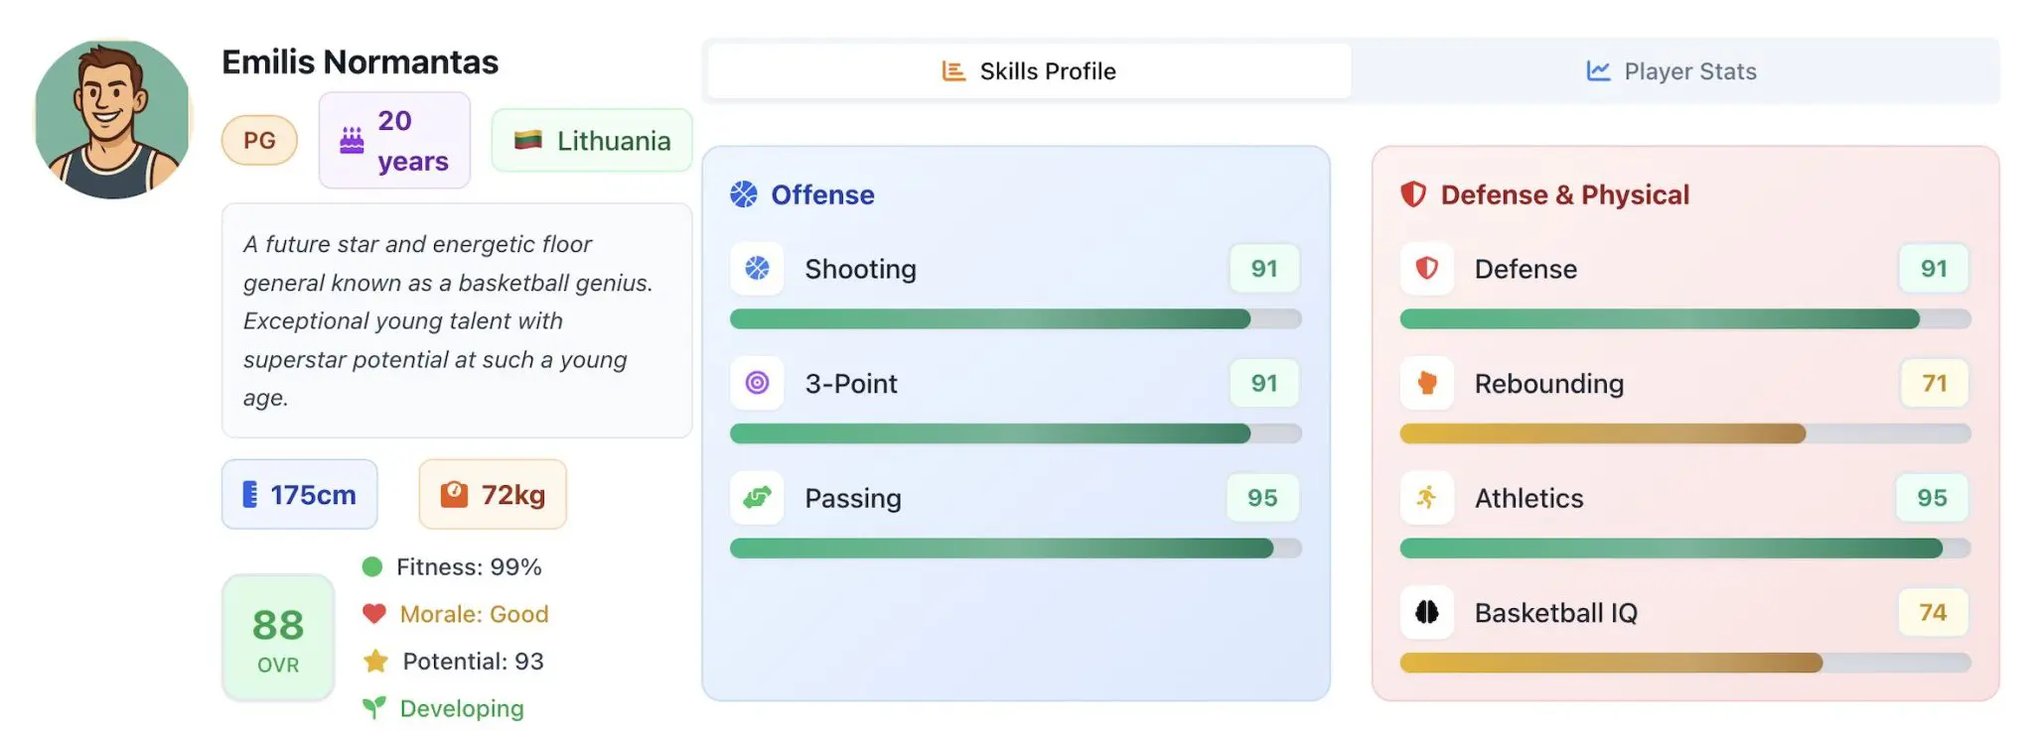
Task: Click the Passing arrows icon
Action: (757, 498)
